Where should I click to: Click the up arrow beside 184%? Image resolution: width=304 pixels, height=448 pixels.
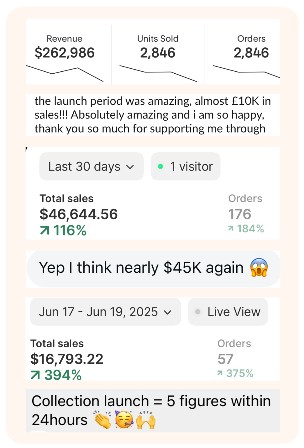click(231, 229)
